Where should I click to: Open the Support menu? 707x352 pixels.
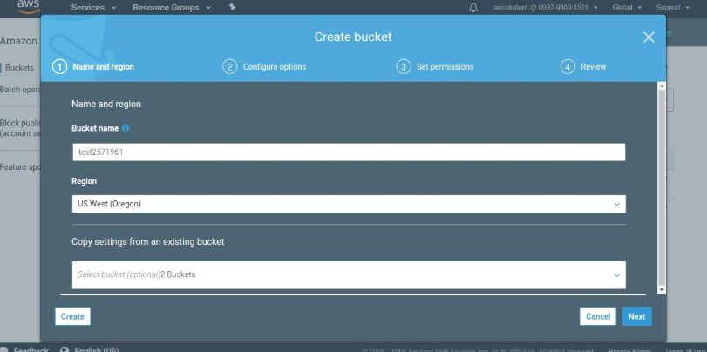point(673,8)
